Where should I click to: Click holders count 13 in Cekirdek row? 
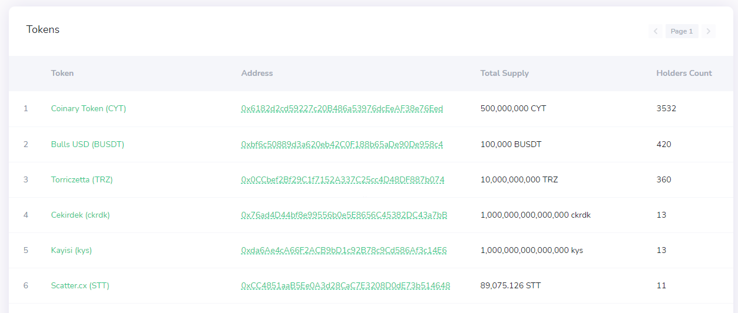point(661,215)
